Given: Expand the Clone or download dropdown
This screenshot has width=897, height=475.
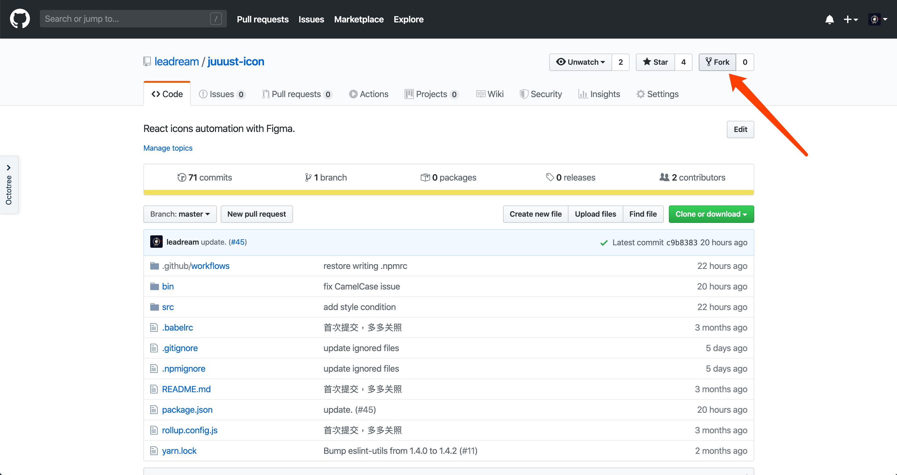Looking at the screenshot, I should point(710,214).
